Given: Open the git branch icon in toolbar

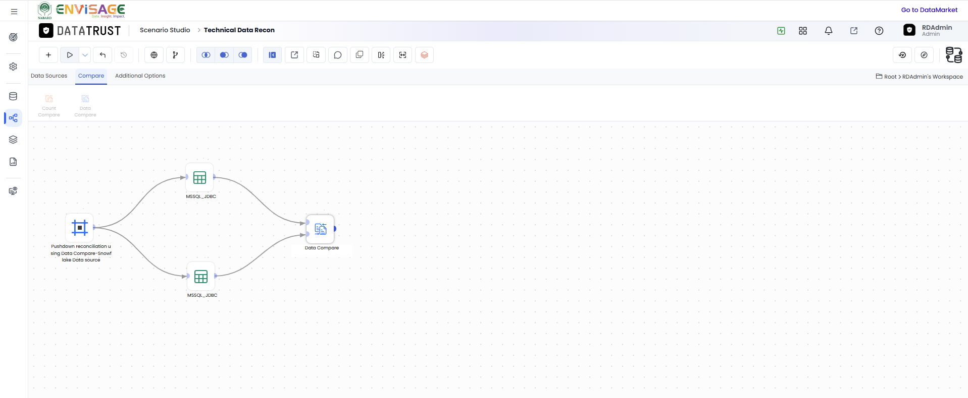Looking at the screenshot, I should tap(175, 55).
